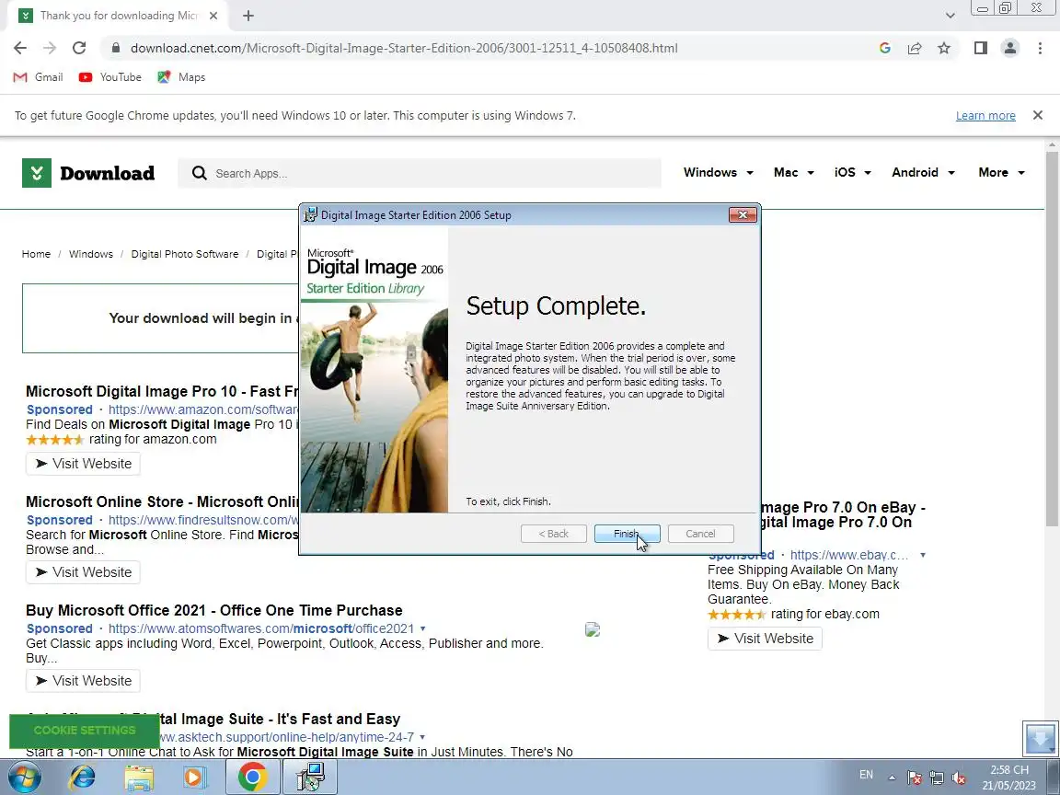Visit Website for eBay ad
1060x795 pixels.
tap(765, 639)
